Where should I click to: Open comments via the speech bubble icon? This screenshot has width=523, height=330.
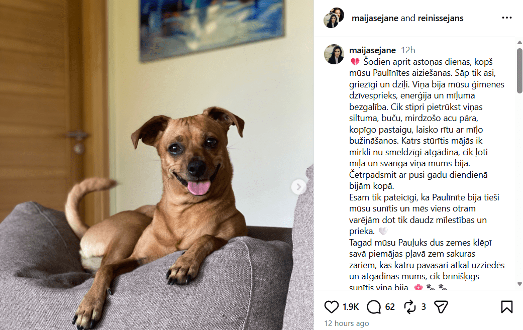point(374,307)
